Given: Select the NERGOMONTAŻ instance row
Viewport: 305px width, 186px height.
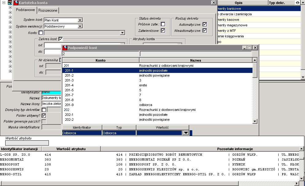Looking at the screenshot, I should coord(150,159).
